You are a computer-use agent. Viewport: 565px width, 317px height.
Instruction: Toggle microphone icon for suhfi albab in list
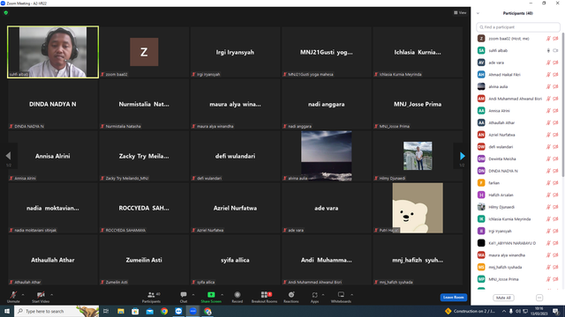click(x=548, y=50)
